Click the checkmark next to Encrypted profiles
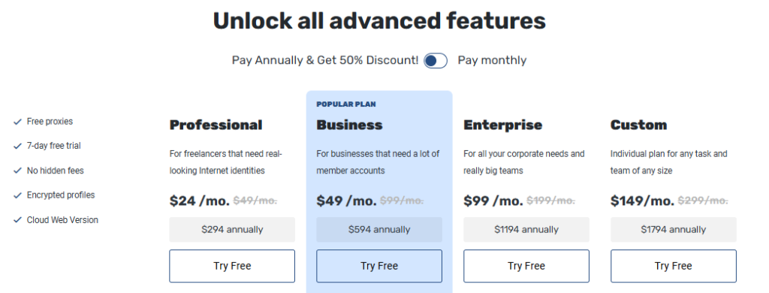769x293 pixels. tap(18, 195)
